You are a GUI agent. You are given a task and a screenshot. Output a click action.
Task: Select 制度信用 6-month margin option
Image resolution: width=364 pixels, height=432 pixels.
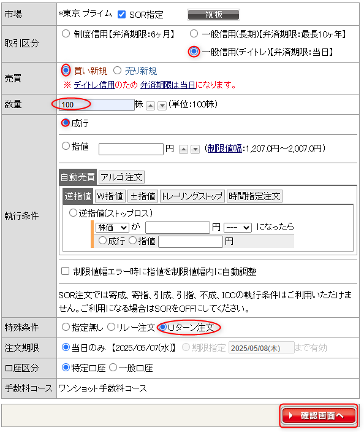coord(66,34)
